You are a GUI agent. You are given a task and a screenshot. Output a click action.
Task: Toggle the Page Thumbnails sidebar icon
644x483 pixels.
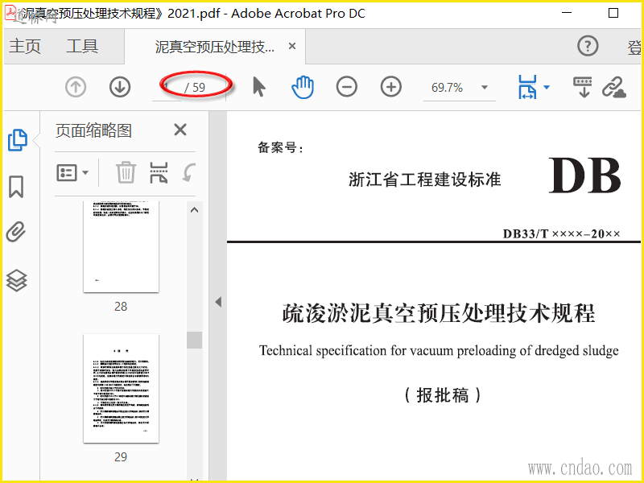coord(18,139)
